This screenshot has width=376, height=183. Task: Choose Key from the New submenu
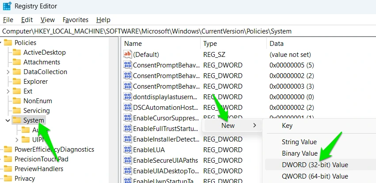click(287, 126)
